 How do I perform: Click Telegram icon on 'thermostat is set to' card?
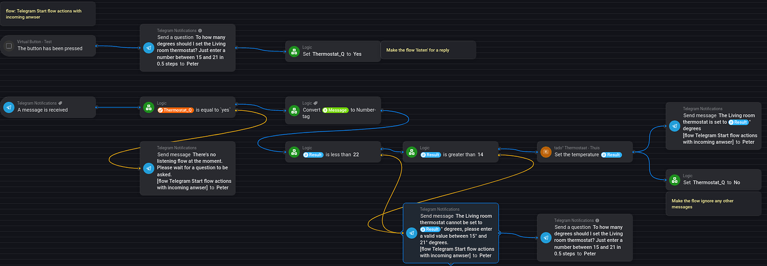coord(674,125)
